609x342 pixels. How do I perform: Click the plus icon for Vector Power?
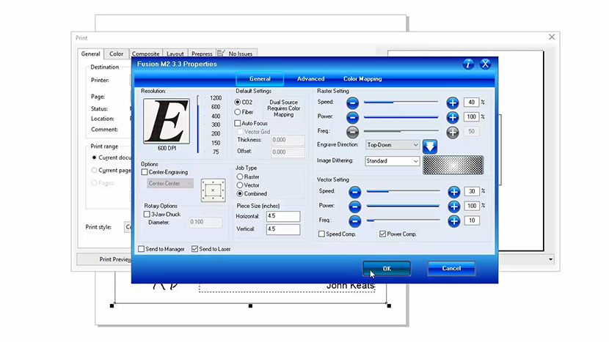coord(453,207)
